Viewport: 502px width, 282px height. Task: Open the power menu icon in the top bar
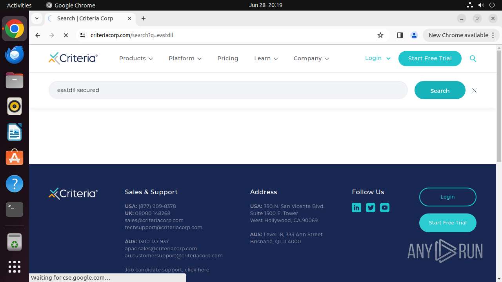click(492, 5)
